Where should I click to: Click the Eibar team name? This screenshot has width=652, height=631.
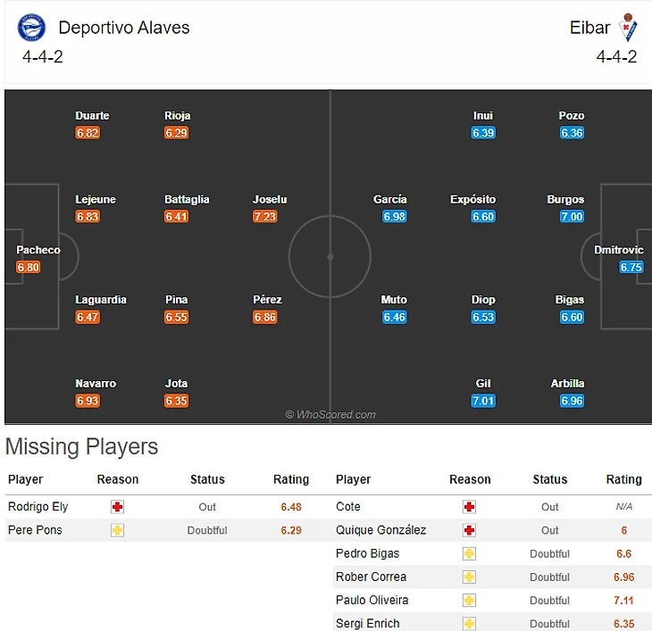(x=589, y=28)
